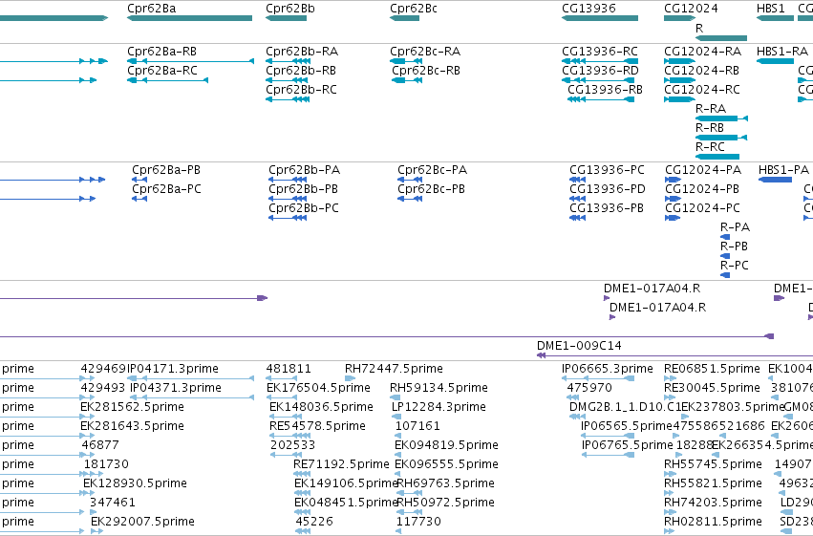Choose transcript Cpr62Bb-RB
This screenshot has width=813, height=536.
coord(301,71)
